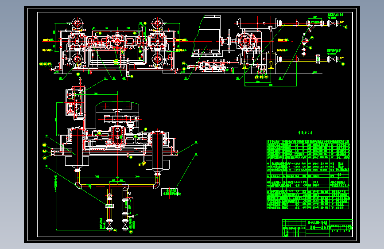Click the boxed note label in plan view
The width and height of the screenshot is (384, 249).
point(170,192)
